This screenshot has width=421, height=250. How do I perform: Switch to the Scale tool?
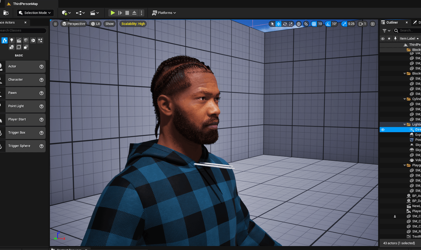[x=290, y=24]
